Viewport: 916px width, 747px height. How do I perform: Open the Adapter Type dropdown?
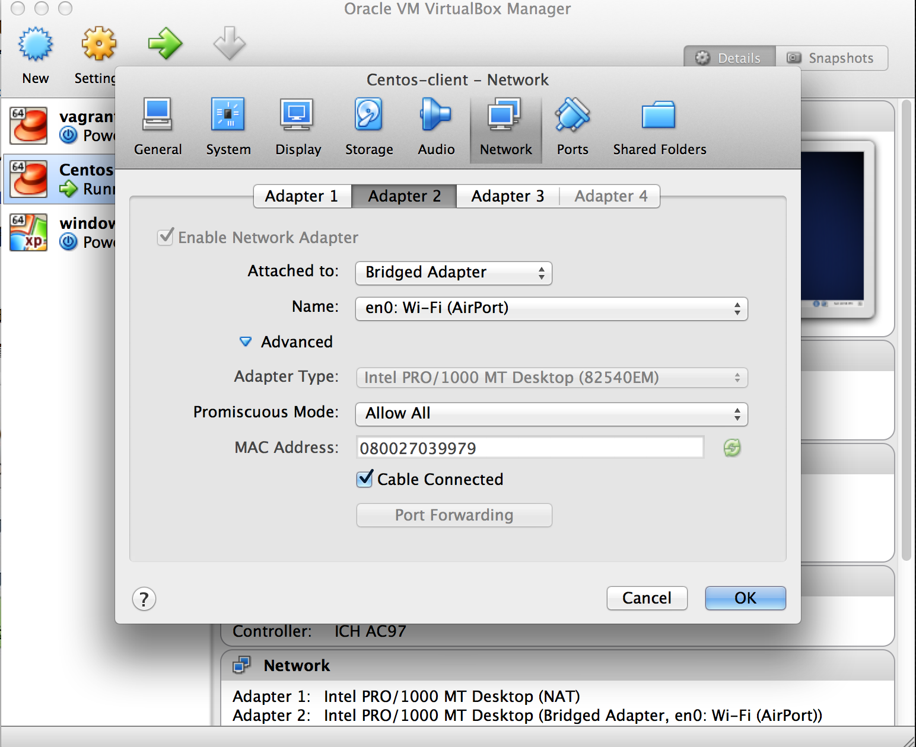tap(551, 378)
